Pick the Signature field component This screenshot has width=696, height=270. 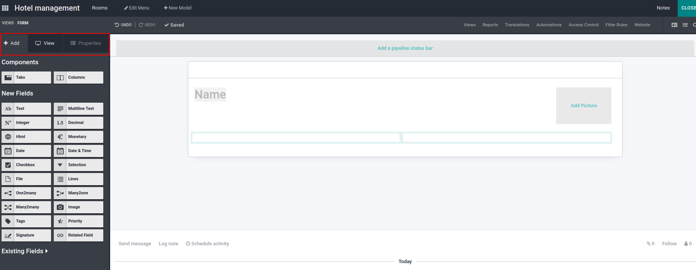[x=26, y=235]
